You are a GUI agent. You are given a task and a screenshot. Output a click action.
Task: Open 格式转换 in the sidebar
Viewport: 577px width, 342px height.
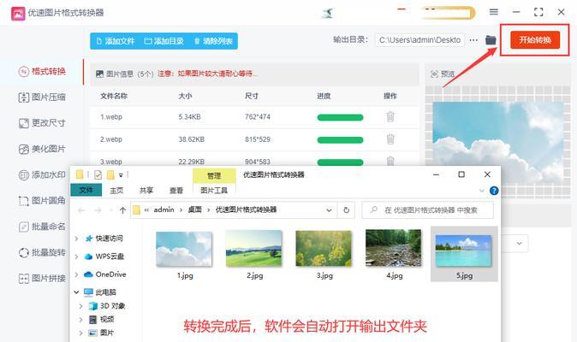click(x=42, y=71)
